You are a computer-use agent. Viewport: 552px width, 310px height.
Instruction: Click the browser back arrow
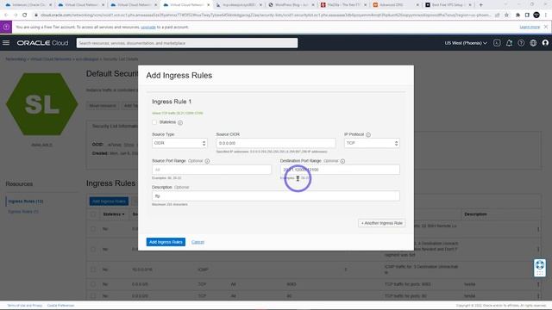6,15
